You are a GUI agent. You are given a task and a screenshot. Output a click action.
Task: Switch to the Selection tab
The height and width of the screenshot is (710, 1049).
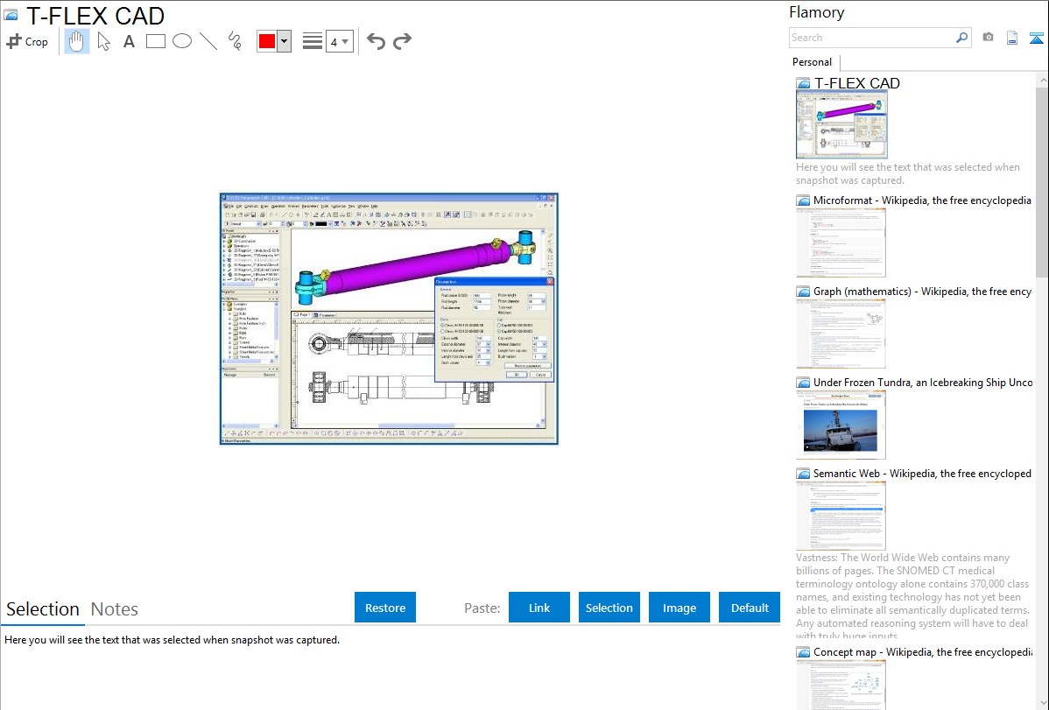point(43,609)
